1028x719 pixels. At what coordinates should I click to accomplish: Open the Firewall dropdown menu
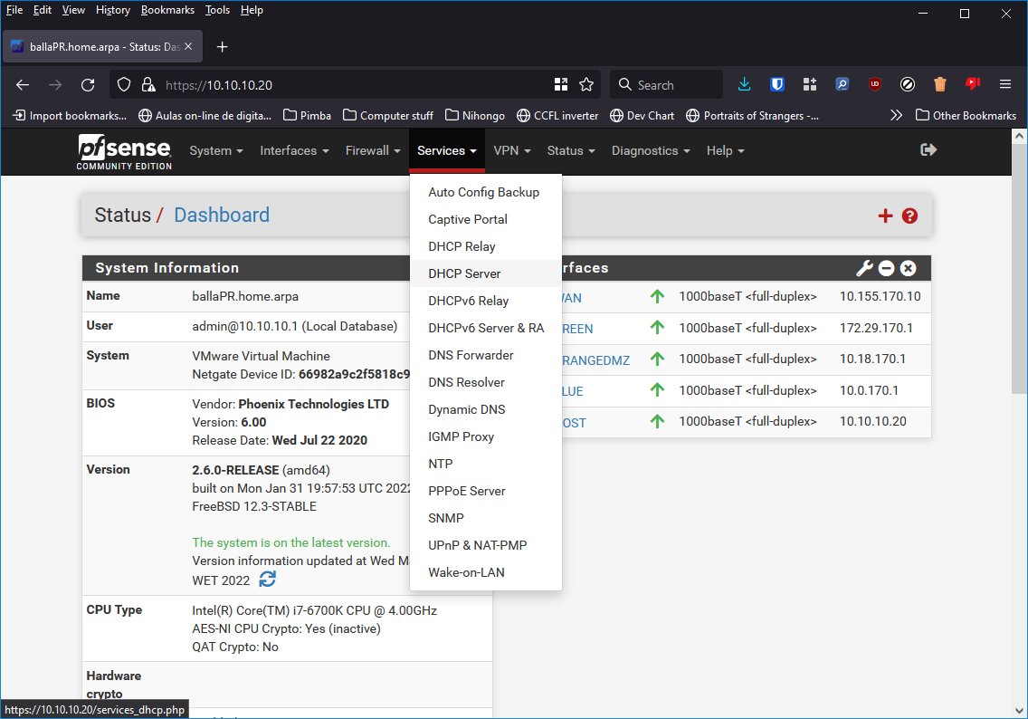372,151
